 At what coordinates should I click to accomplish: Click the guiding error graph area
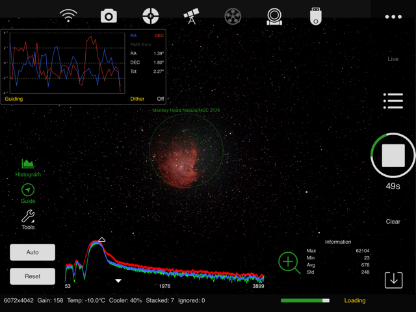67,62
